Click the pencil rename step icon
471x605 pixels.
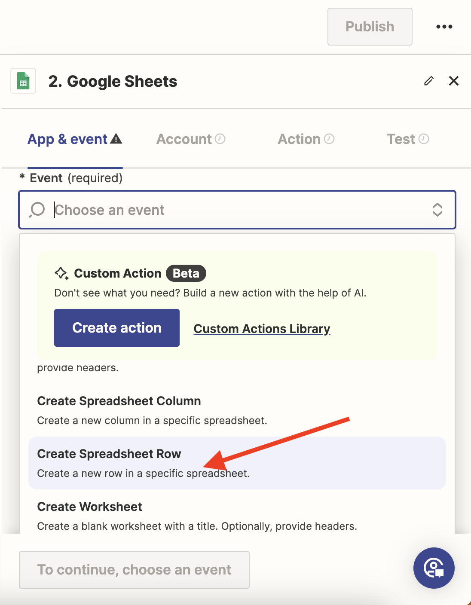pyautogui.click(x=428, y=81)
